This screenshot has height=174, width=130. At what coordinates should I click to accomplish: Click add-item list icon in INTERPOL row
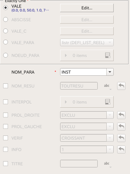click(108, 102)
